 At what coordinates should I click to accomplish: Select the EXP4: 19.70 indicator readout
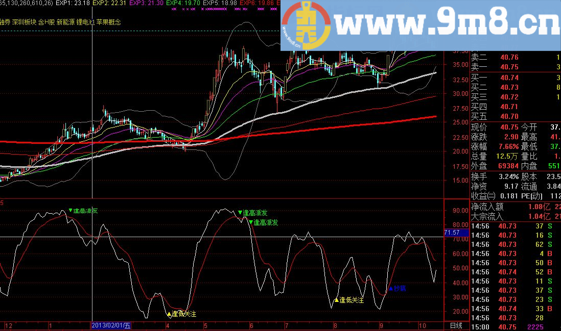point(183,3)
